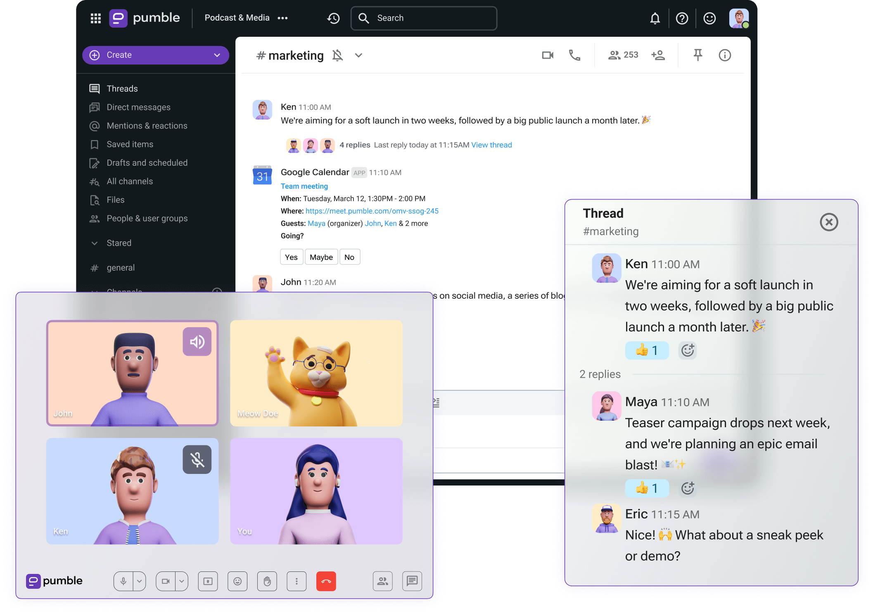Open pinned messages with pin icon
Viewport: 873px width, 614px height.
coord(697,55)
